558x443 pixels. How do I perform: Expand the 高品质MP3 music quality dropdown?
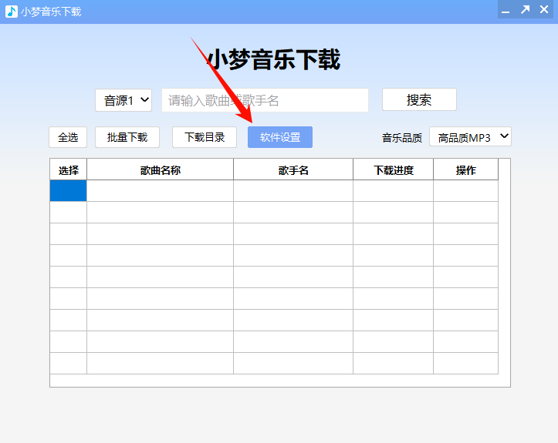[x=470, y=137]
